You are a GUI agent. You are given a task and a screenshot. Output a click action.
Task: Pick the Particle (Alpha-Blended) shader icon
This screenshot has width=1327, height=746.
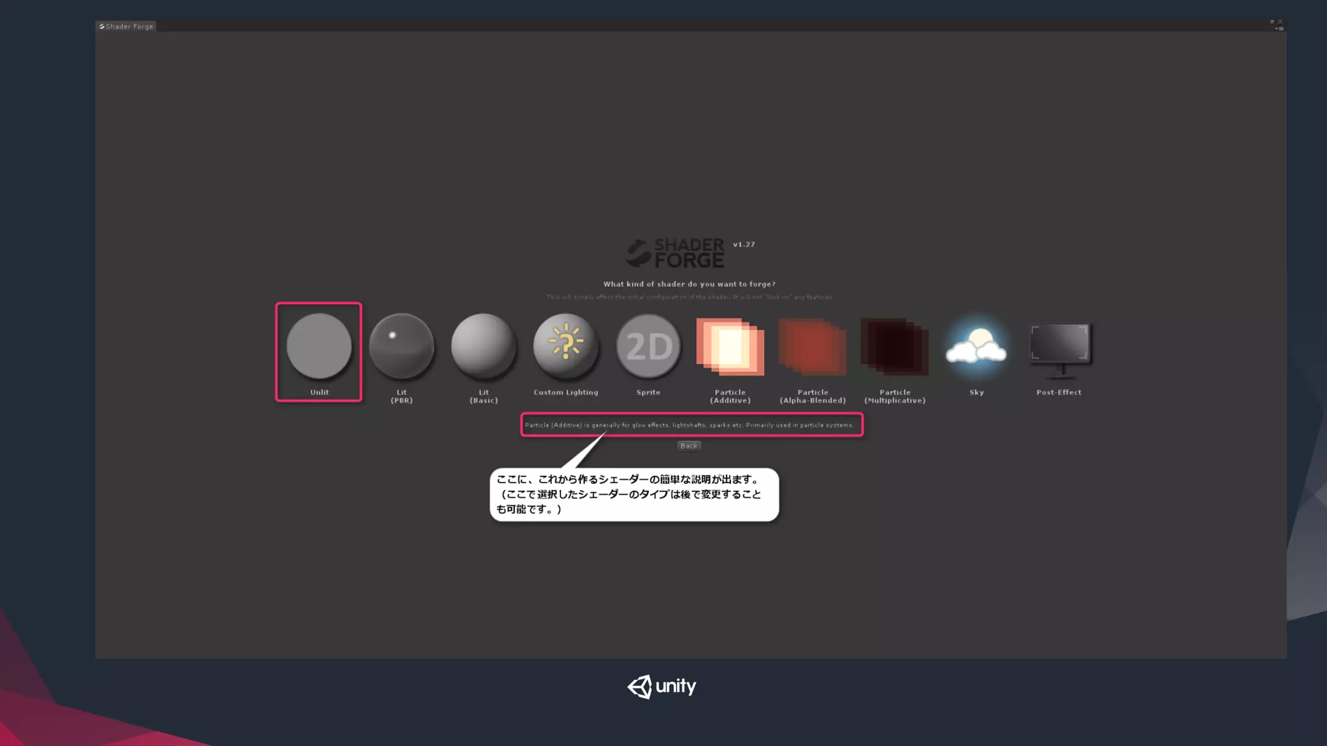pyautogui.click(x=813, y=346)
